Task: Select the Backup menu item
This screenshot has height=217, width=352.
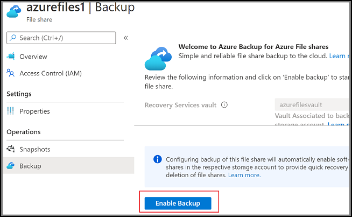Action: (x=69, y=165)
